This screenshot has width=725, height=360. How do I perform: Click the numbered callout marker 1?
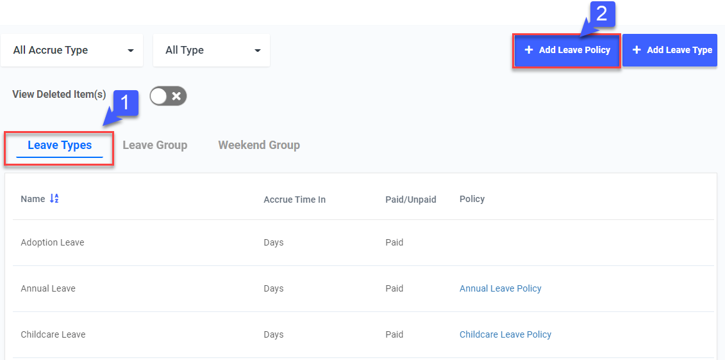pos(126,102)
